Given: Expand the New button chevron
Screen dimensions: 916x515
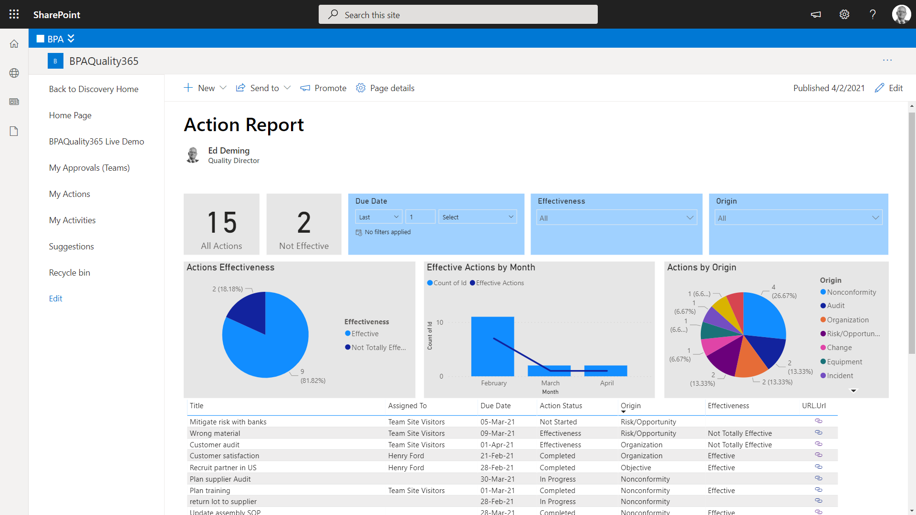Looking at the screenshot, I should 223,88.
